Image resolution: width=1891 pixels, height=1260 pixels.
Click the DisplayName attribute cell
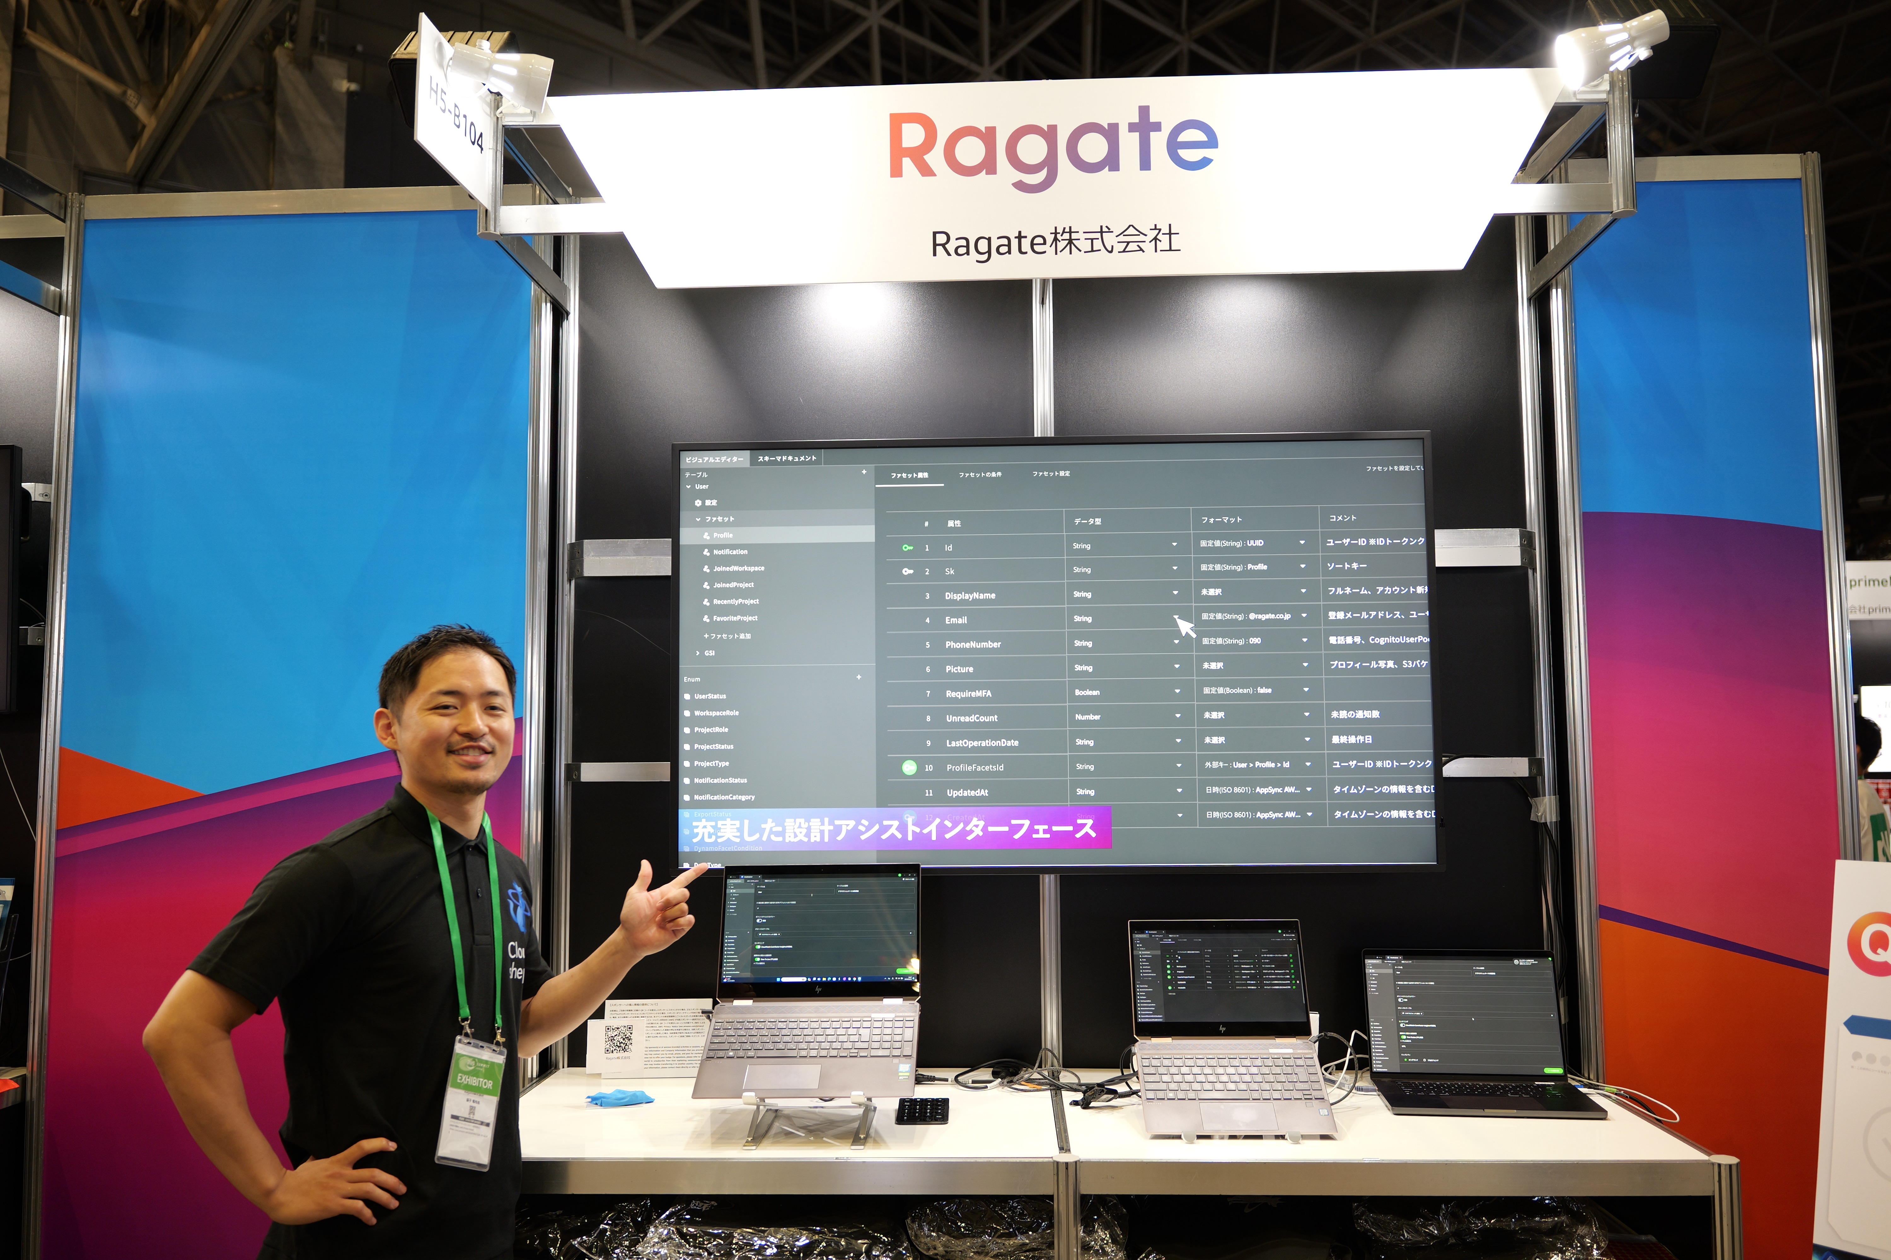click(x=970, y=596)
